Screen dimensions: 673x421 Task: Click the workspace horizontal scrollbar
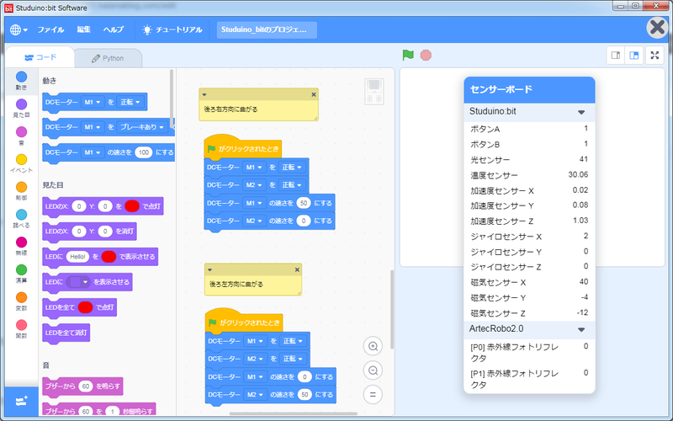pyautogui.click(x=293, y=414)
